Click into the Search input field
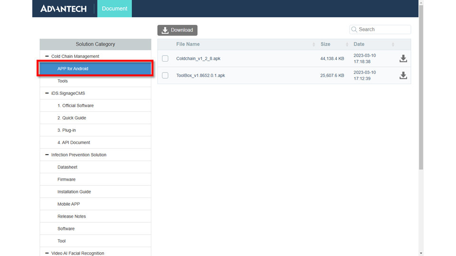Screen dimensions: 456x256 point(383,29)
